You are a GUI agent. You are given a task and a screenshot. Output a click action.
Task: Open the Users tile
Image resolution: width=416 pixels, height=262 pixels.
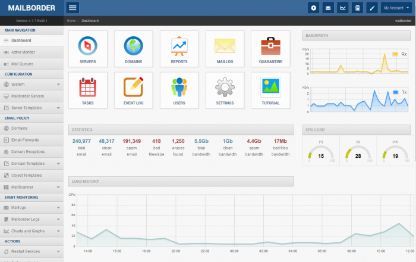(179, 91)
